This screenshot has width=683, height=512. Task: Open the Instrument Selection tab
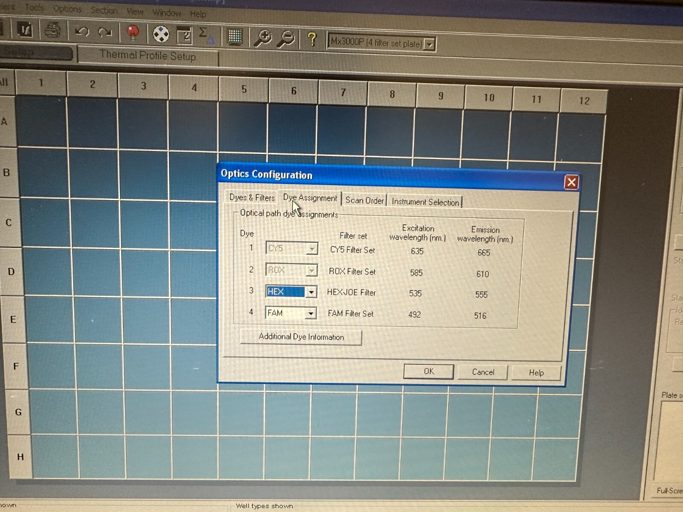point(425,202)
